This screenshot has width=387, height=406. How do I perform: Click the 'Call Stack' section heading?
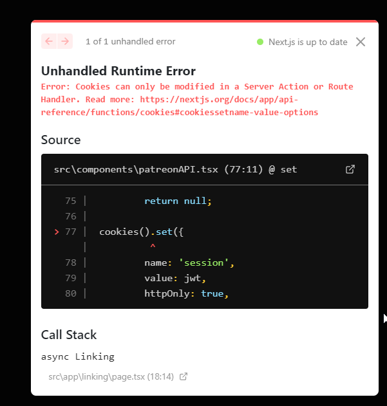(x=69, y=335)
